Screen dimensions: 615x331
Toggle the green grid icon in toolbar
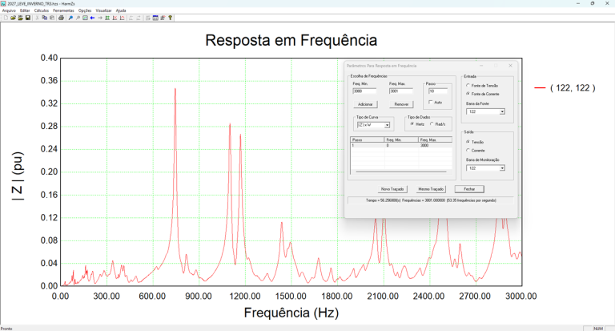(x=107, y=17)
